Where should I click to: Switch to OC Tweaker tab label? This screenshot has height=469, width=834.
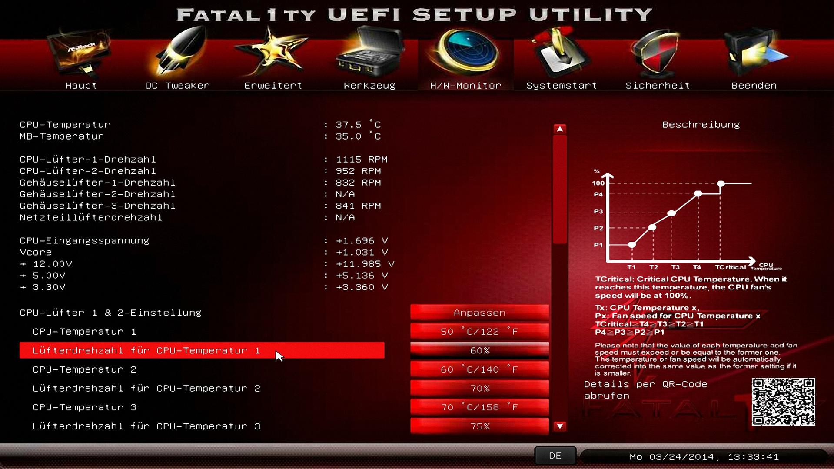click(x=177, y=86)
